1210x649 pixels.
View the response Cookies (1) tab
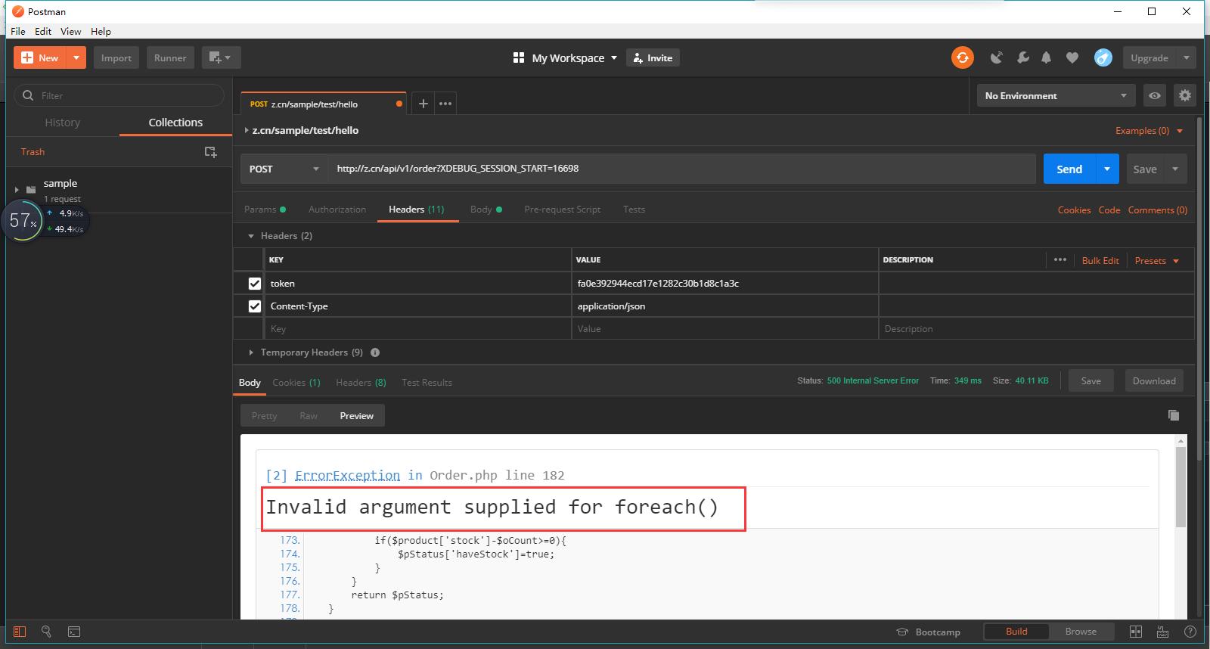point(296,383)
